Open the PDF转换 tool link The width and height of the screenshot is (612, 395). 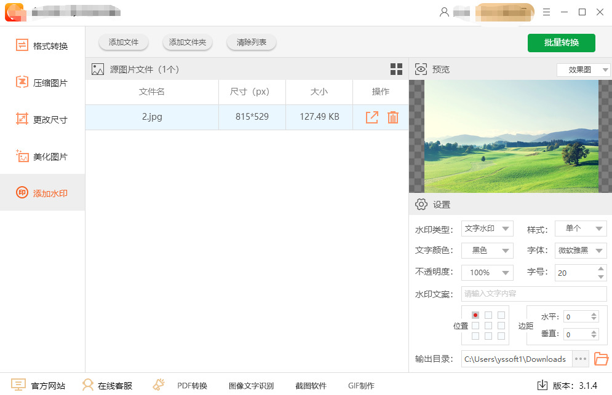[192, 386]
